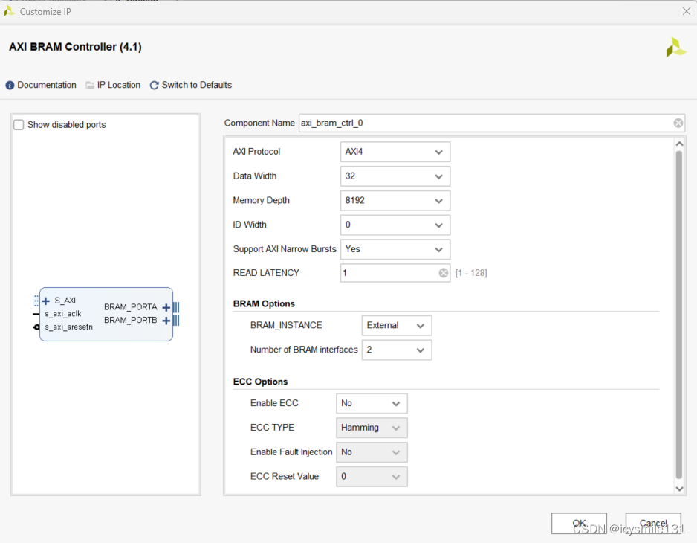Open the Enable ECC dropdown
The height and width of the screenshot is (543, 697).
point(372,403)
